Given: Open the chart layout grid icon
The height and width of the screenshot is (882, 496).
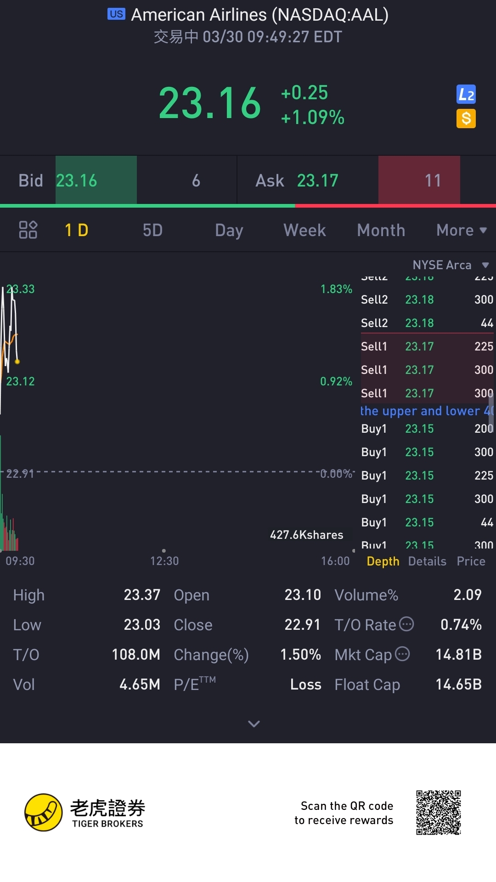Looking at the screenshot, I should pos(28,230).
